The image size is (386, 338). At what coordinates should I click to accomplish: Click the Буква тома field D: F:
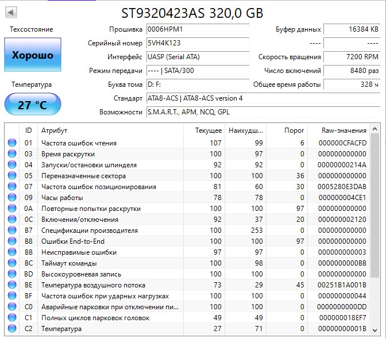coord(198,84)
